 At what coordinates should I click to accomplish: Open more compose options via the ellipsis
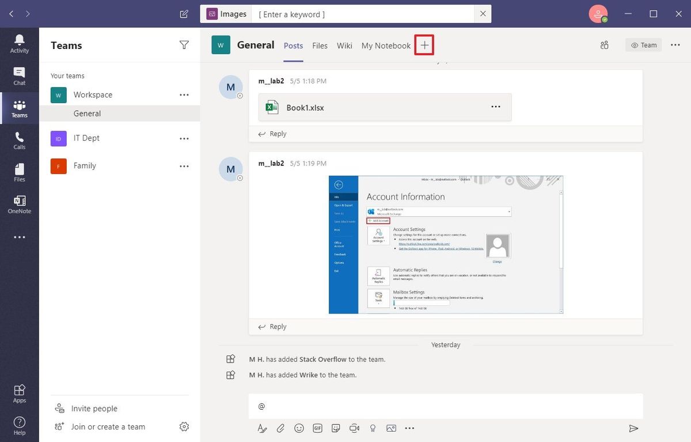pos(409,428)
